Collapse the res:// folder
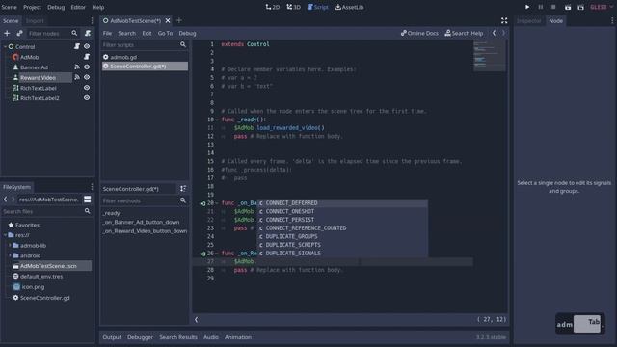 tap(5, 235)
